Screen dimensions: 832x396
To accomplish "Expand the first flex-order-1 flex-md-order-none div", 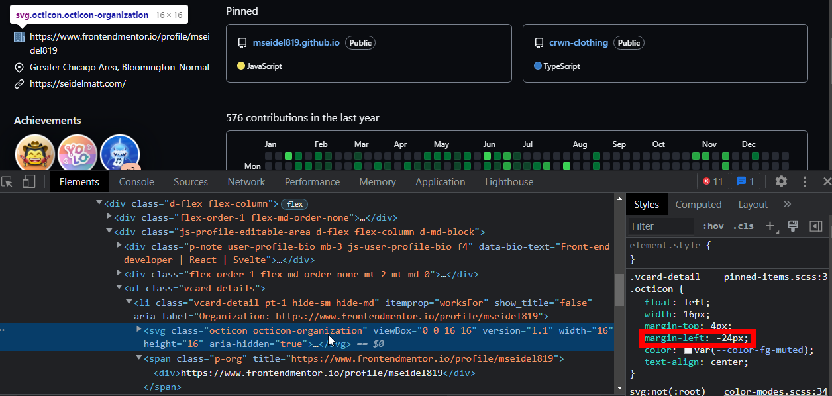I will [110, 217].
